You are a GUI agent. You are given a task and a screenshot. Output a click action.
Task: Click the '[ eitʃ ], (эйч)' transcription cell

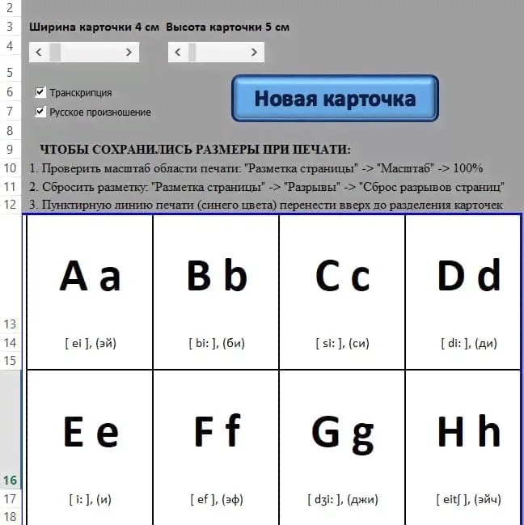click(x=468, y=499)
